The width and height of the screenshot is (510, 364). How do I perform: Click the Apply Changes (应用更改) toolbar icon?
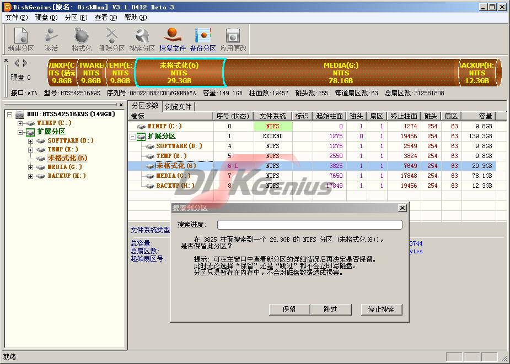click(x=233, y=40)
